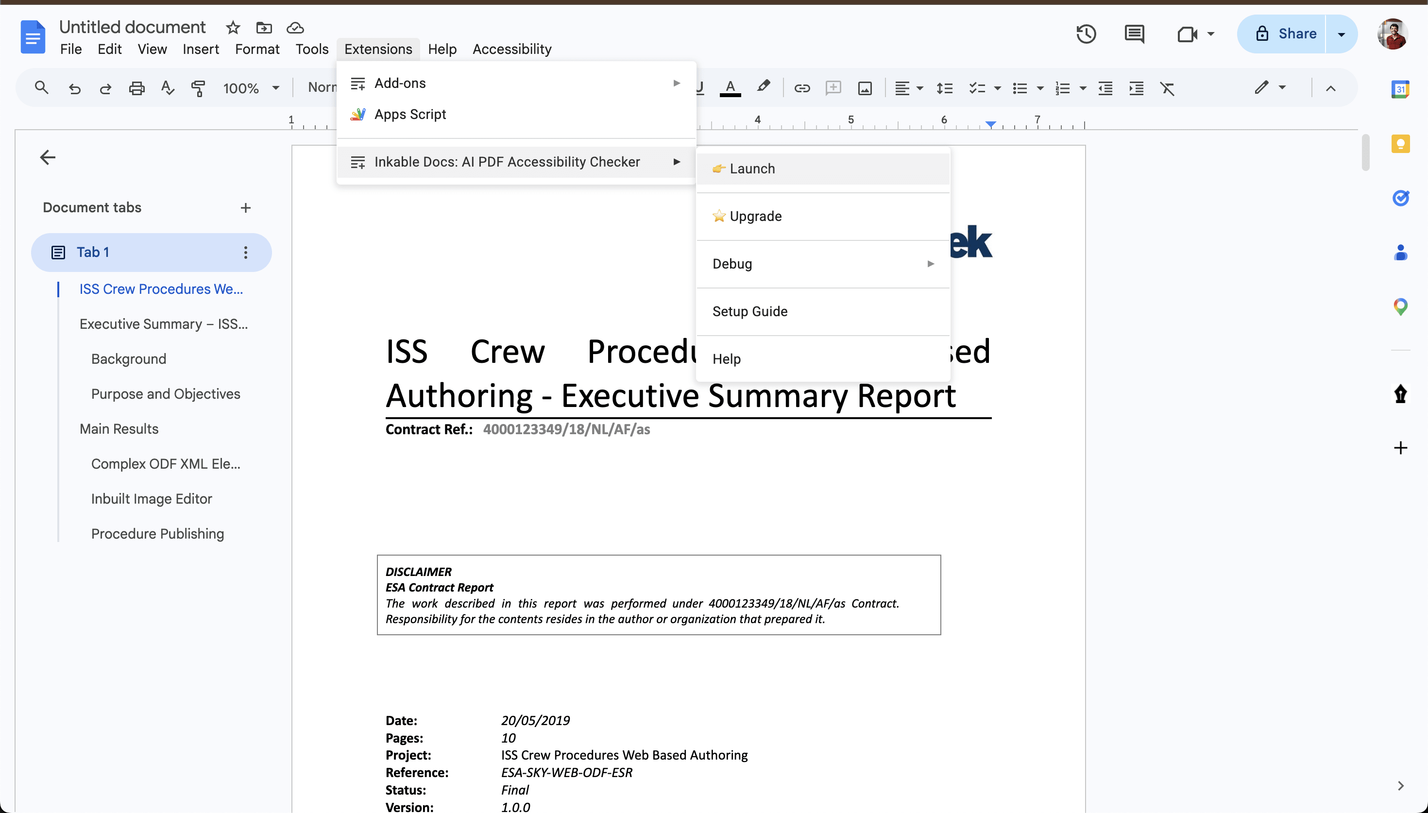Expand the line spacing options
Screen dimensions: 1428x813
click(x=945, y=88)
